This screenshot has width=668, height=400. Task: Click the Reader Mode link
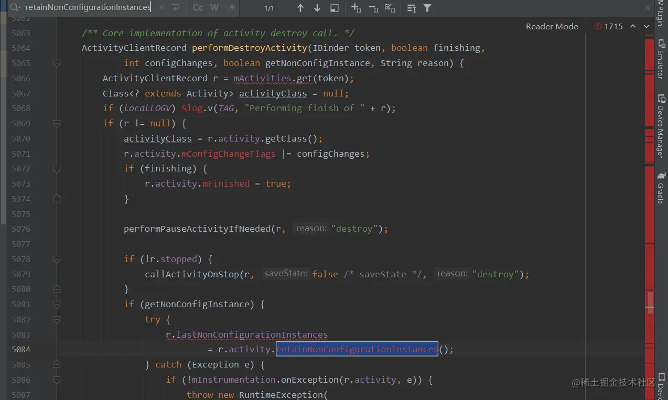pos(552,26)
